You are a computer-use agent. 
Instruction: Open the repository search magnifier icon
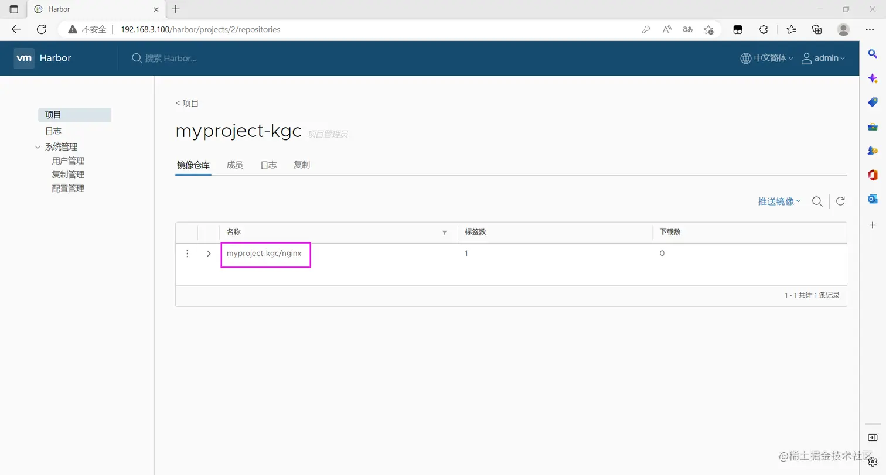[x=817, y=201]
